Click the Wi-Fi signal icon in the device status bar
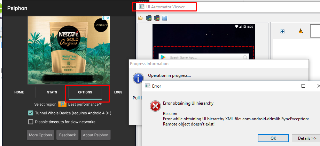320x146 pixels. tap(236, 27)
